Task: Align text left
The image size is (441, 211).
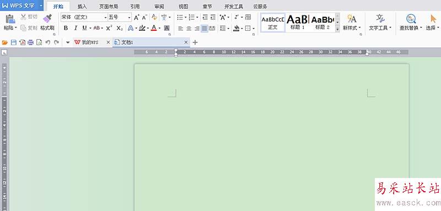Action: click(x=181, y=28)
